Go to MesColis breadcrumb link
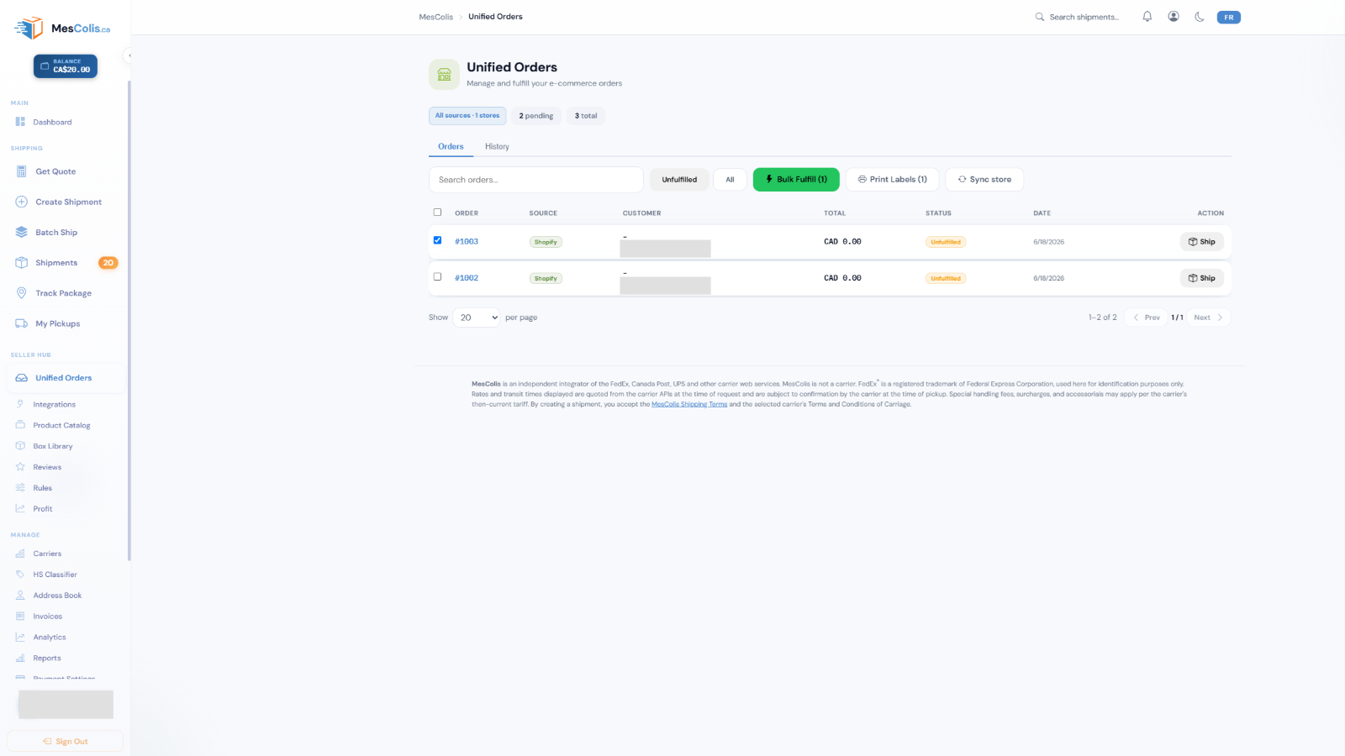The image size is (1345, 756). [x=435, y=17]
